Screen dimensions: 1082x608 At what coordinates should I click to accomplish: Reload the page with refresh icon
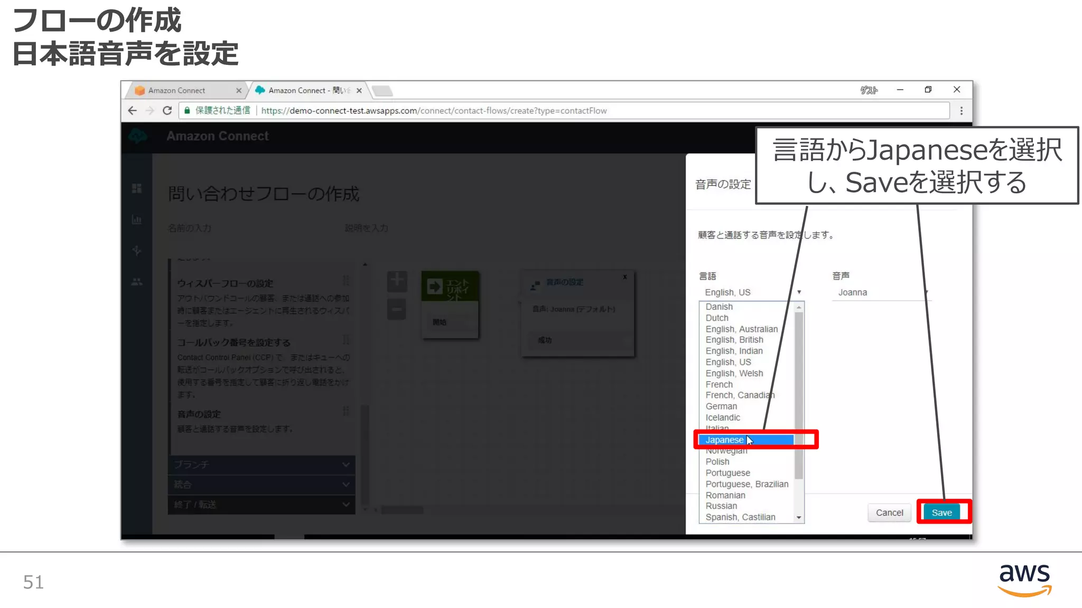pyautogui.click(x=167, y=111)
